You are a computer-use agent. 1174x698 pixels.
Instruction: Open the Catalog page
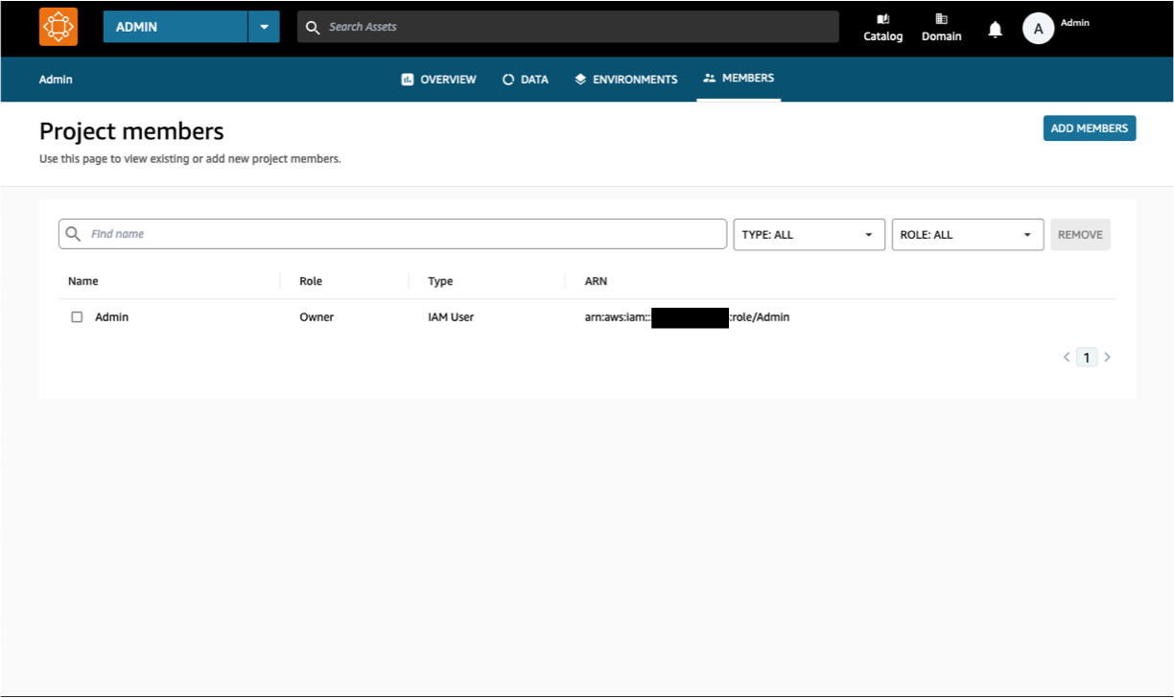click(x=883, y=27)
